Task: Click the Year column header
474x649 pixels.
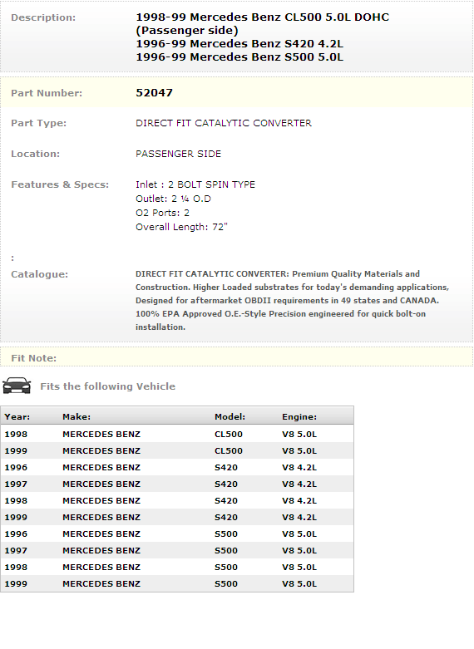Action: [17, 417]
